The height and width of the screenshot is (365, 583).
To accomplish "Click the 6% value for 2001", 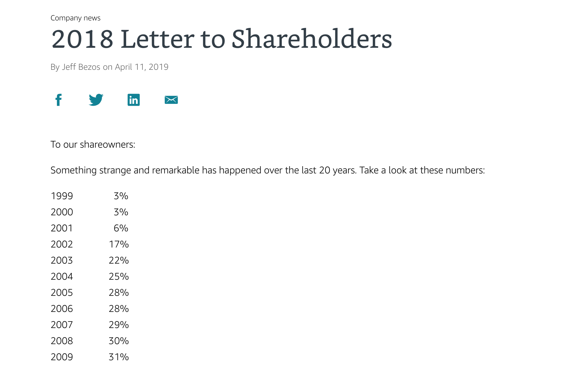I will pos(121,228).
